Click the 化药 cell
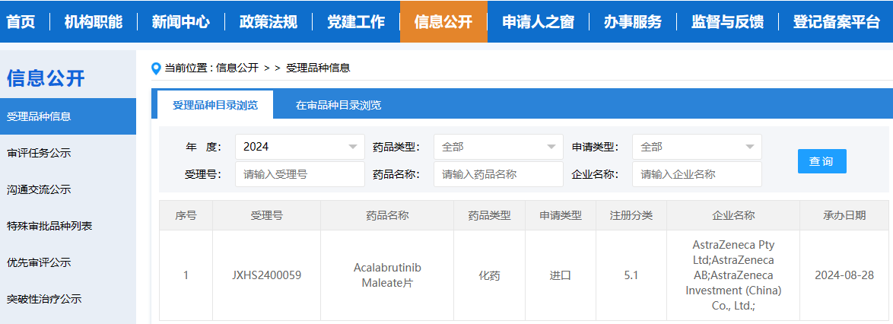893x324 pixels. (x=489, y=275)
